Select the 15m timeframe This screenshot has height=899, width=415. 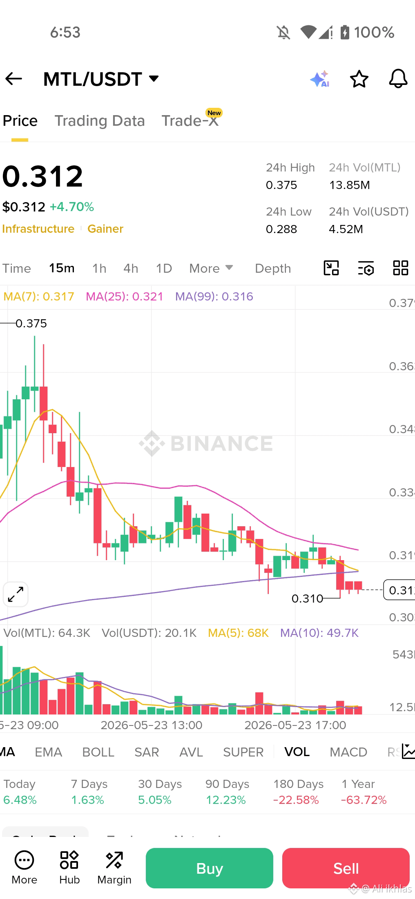point(62,268)
